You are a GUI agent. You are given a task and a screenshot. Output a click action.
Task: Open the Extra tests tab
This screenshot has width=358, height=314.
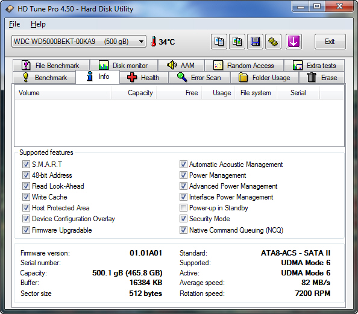point(314,66)
